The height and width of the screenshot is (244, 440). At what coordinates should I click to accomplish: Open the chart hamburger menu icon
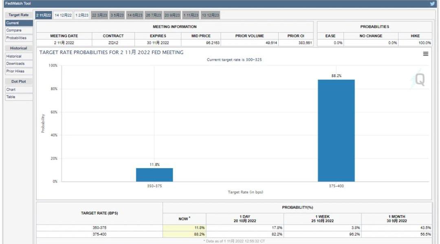426,54
